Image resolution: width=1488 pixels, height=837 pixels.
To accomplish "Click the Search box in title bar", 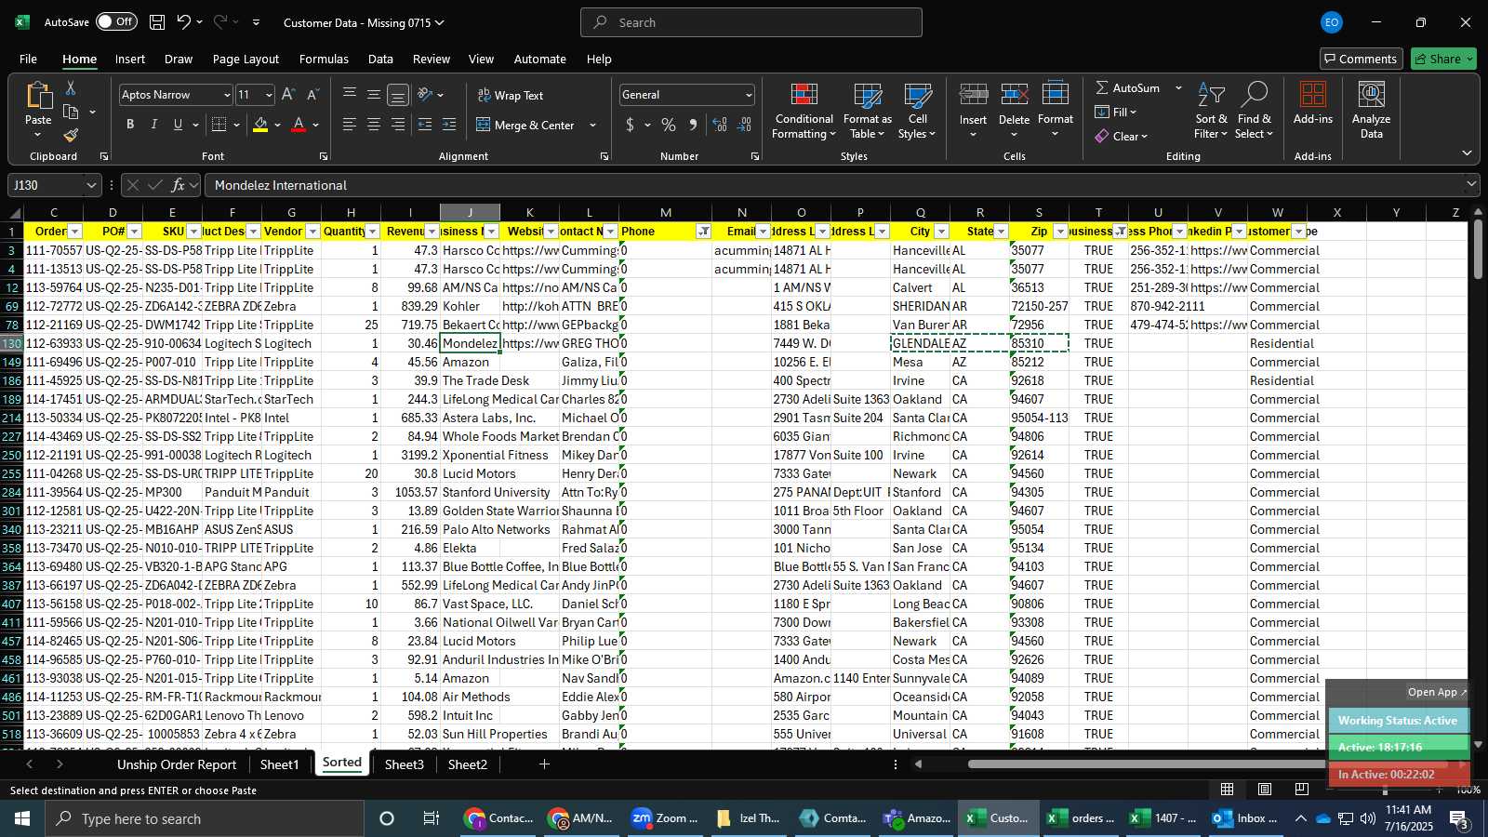I will pos(751,22).
